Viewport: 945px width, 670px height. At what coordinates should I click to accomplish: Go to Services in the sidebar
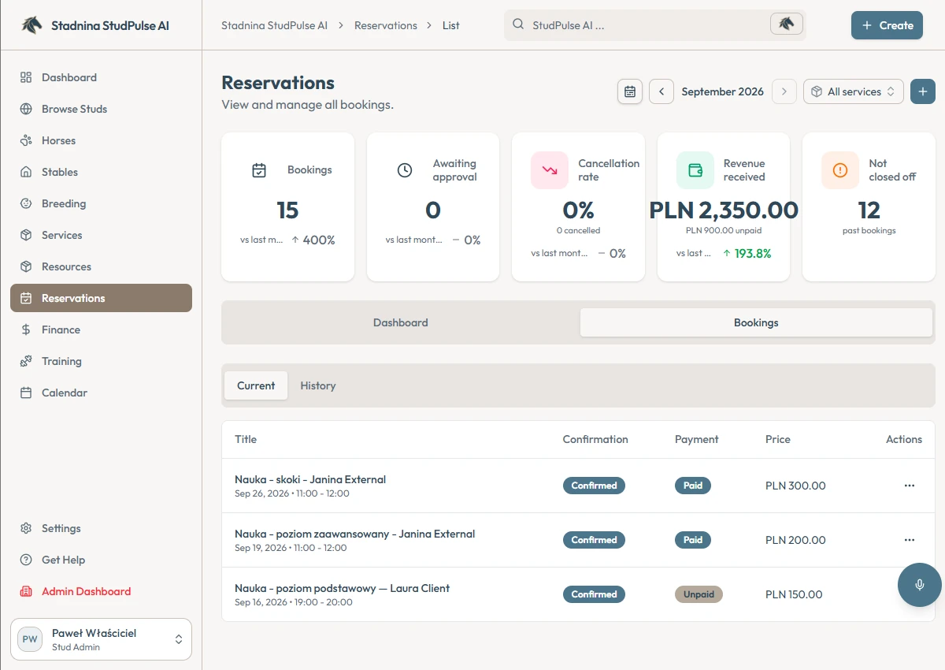101,235
